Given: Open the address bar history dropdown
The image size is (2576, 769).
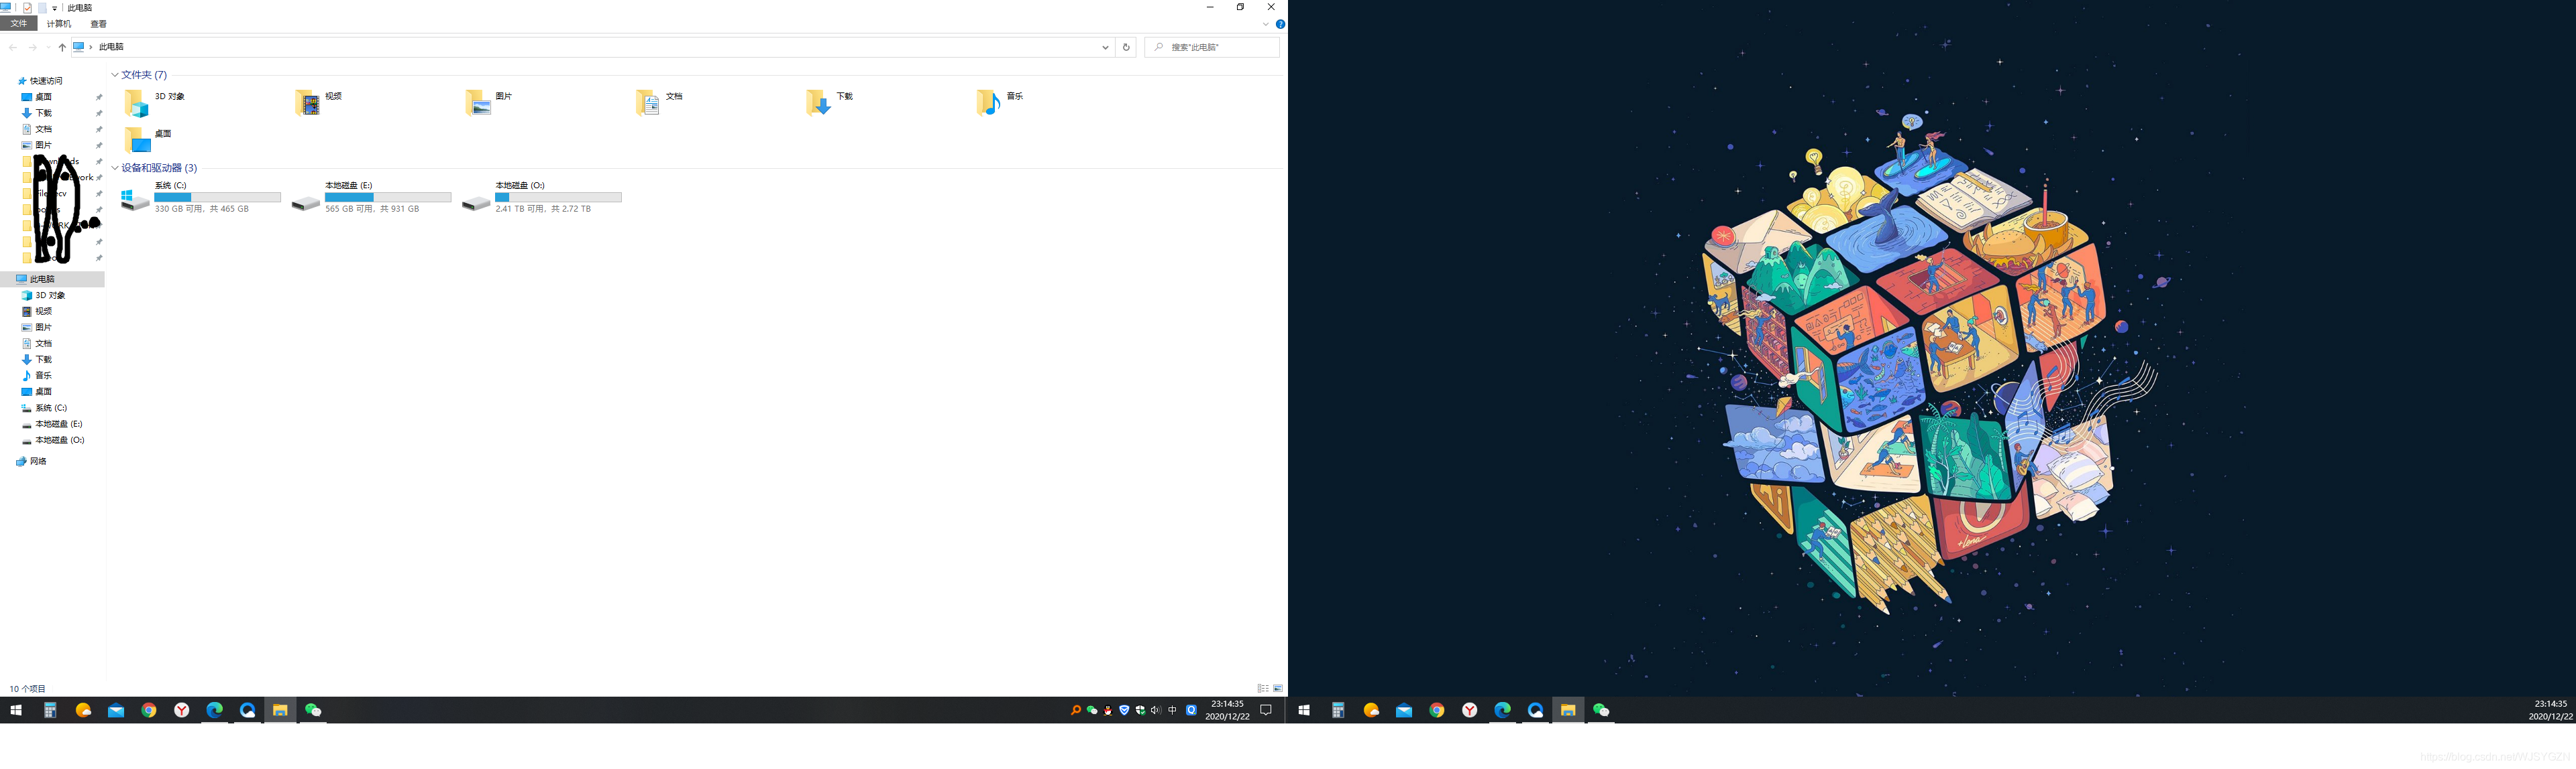Looking at the screenshot, I should (1105, 47).
